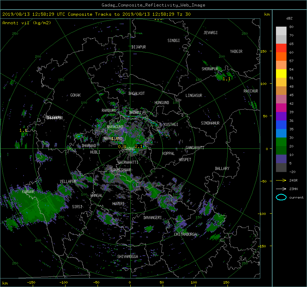
Task: Click the 1.1 VIL value near Shorapur
Action: 226,79
